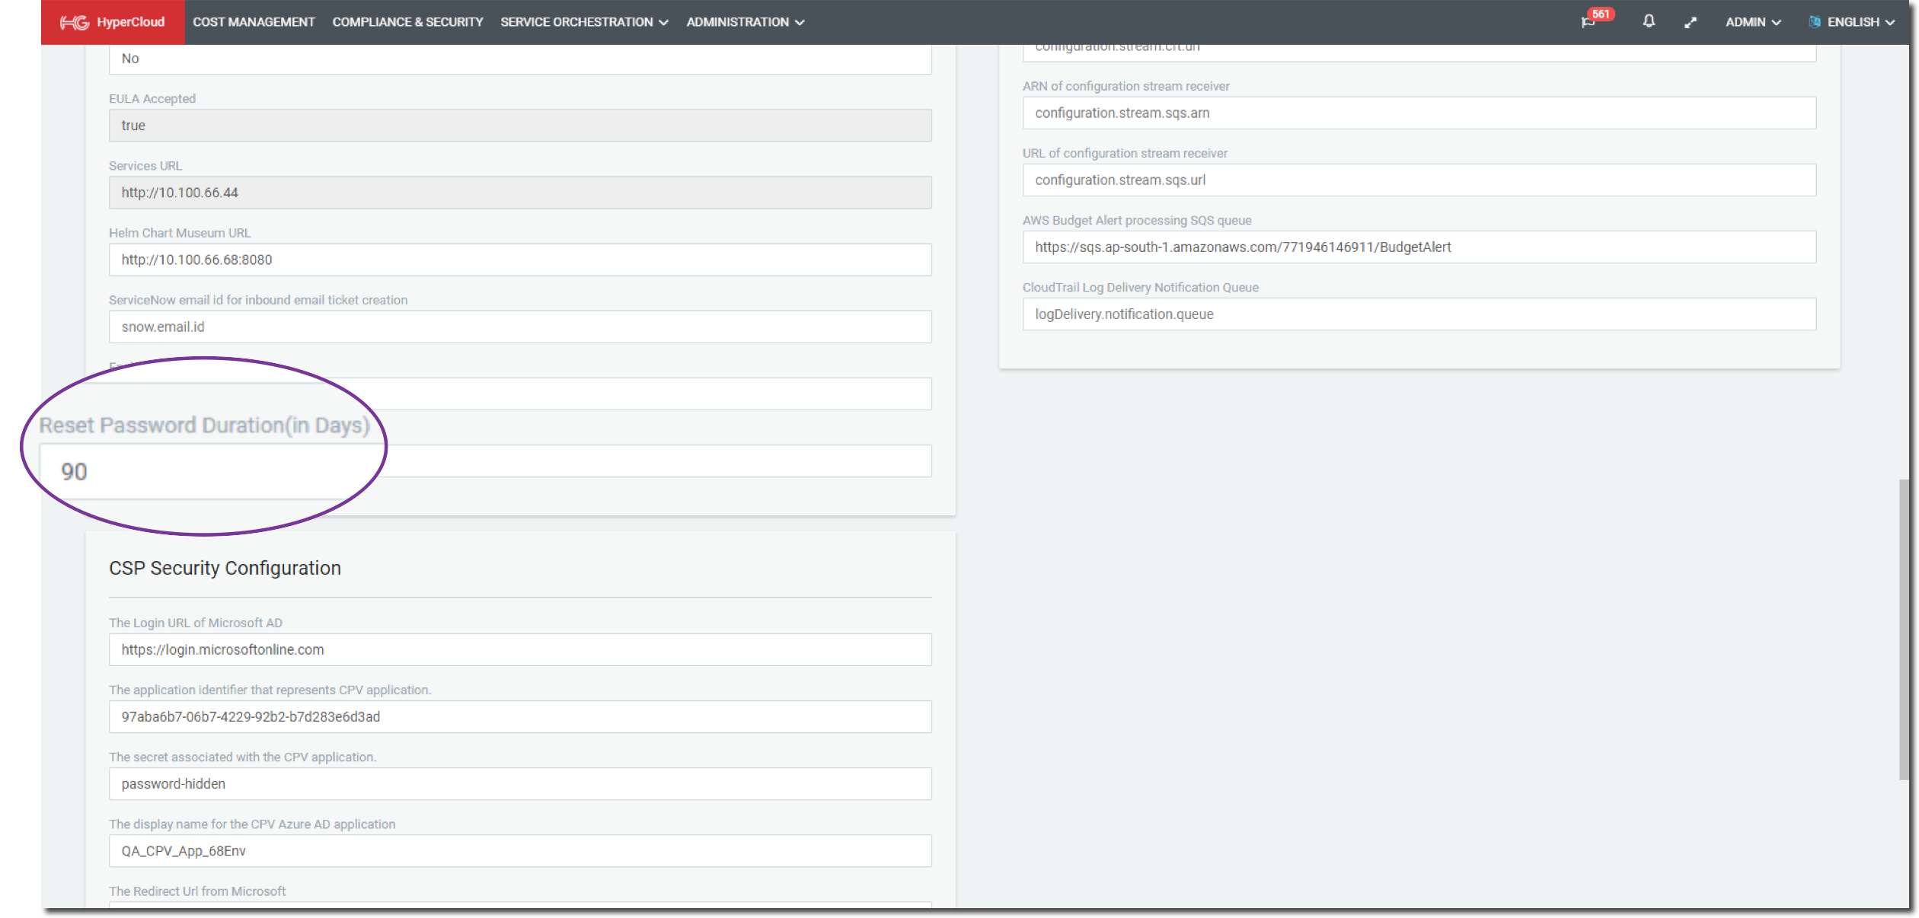Select the CPV Azure AD display name field
Screen dimensions: 1919x918
(x=520, y=850)
